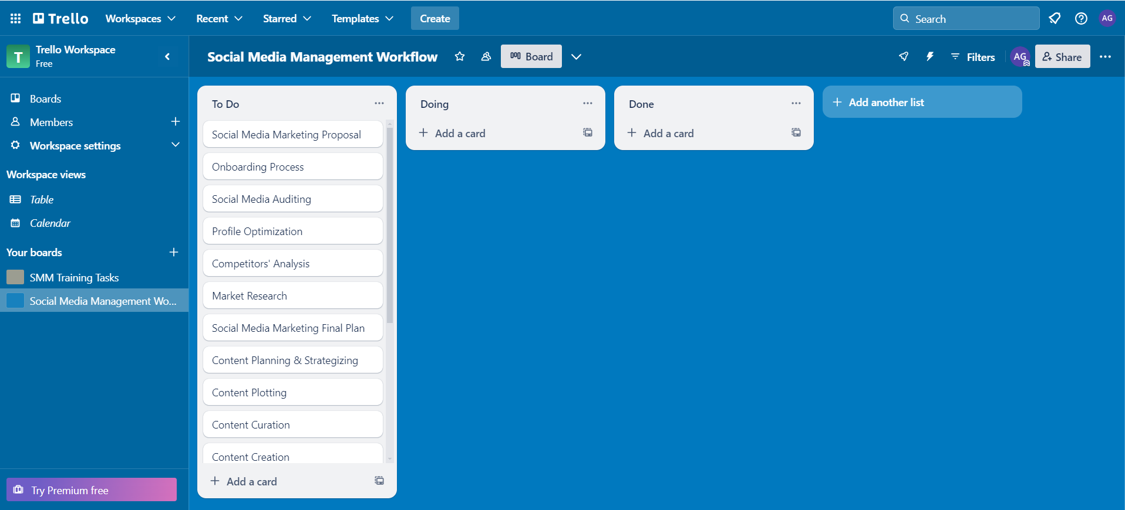This screenshot has height=510, width=1125.
Task: Change board visibility icon
Action: coord(486,57)
